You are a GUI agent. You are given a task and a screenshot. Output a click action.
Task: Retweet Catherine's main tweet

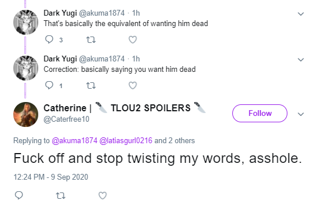(61, 196)
